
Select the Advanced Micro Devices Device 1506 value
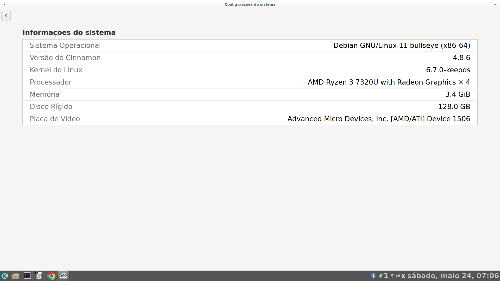click(x=379, y=119)
